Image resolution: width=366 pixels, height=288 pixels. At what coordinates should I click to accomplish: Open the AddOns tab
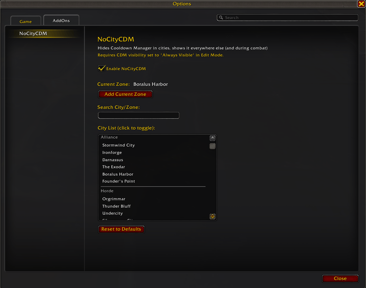pyautogui.click(x=61, y=20)
